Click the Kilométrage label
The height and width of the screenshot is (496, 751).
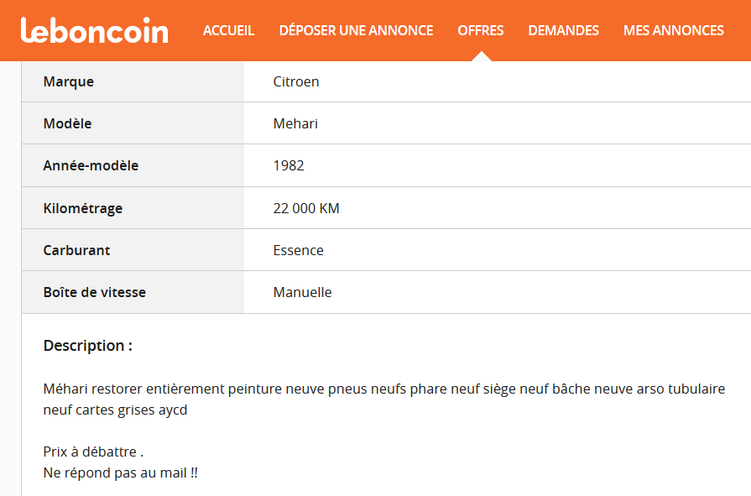[x=83, y=208]
